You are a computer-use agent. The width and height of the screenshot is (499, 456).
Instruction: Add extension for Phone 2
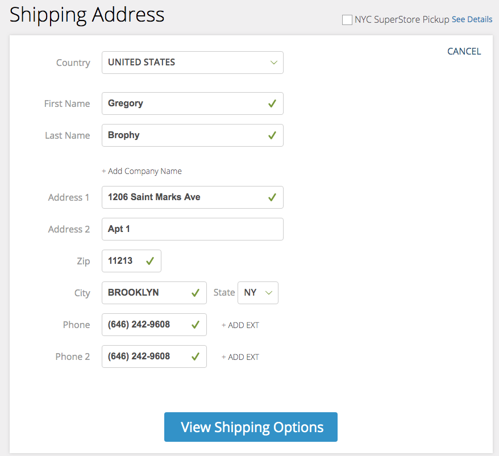coord(240,357)
